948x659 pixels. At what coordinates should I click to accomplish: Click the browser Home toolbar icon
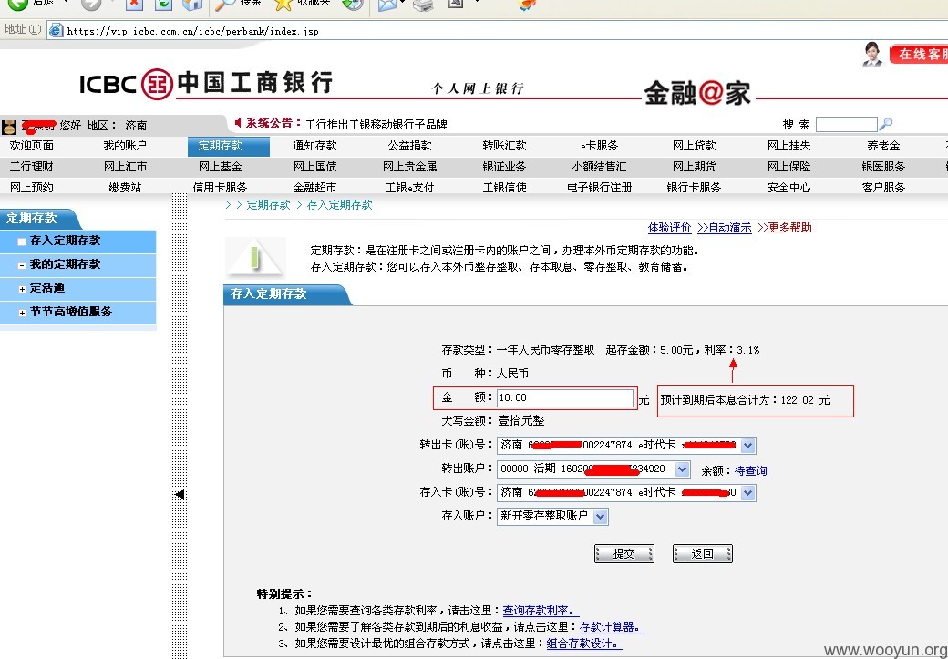pos(192,5)
